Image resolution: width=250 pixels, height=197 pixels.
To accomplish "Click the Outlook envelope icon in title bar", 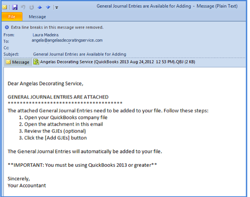I will [5, 7].
